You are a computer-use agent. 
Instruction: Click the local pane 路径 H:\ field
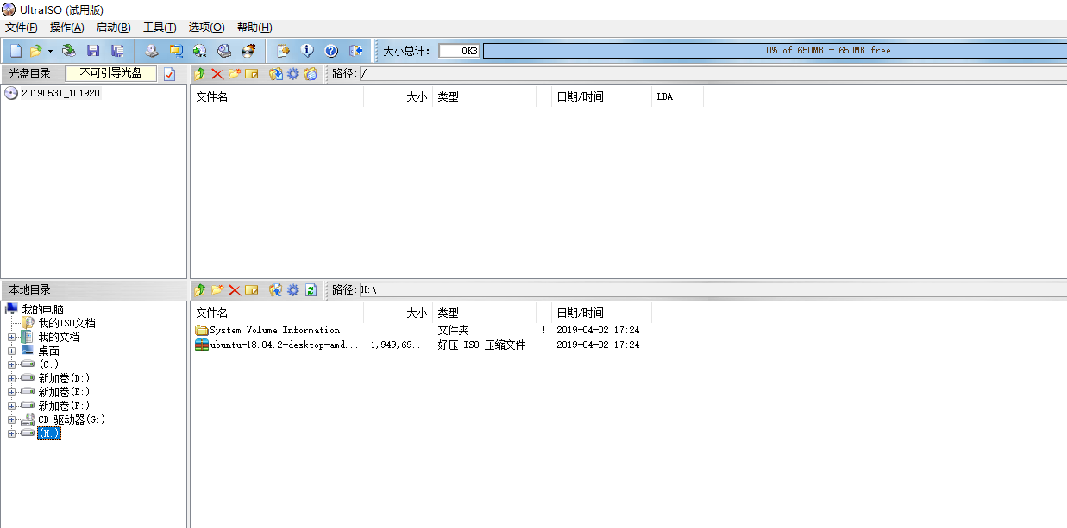(712, 290)
